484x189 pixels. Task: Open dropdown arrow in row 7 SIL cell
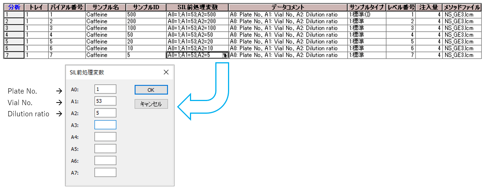pyautogui.click(x=225, y=55)
